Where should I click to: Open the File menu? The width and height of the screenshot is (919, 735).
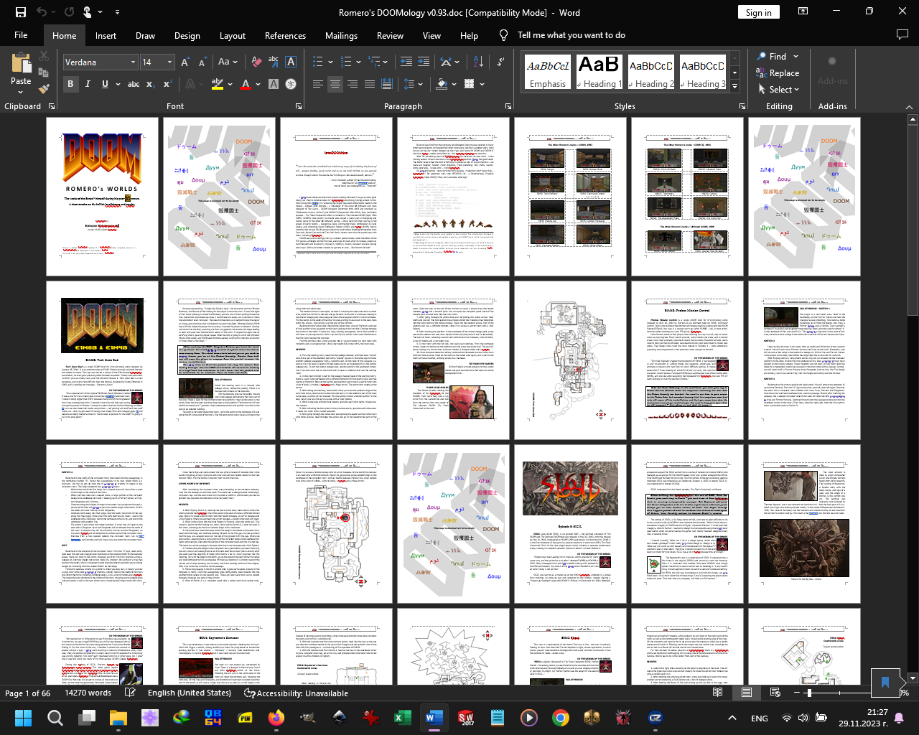(x=21, y=35)
